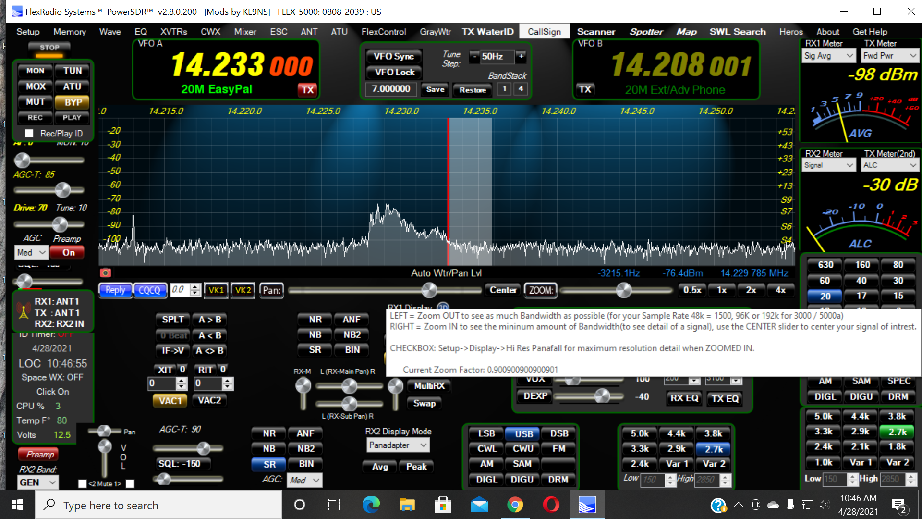Click the Swap button
The height and width of the screenshot is (519, 922).
pyautogui.click(x=425, y=403)
